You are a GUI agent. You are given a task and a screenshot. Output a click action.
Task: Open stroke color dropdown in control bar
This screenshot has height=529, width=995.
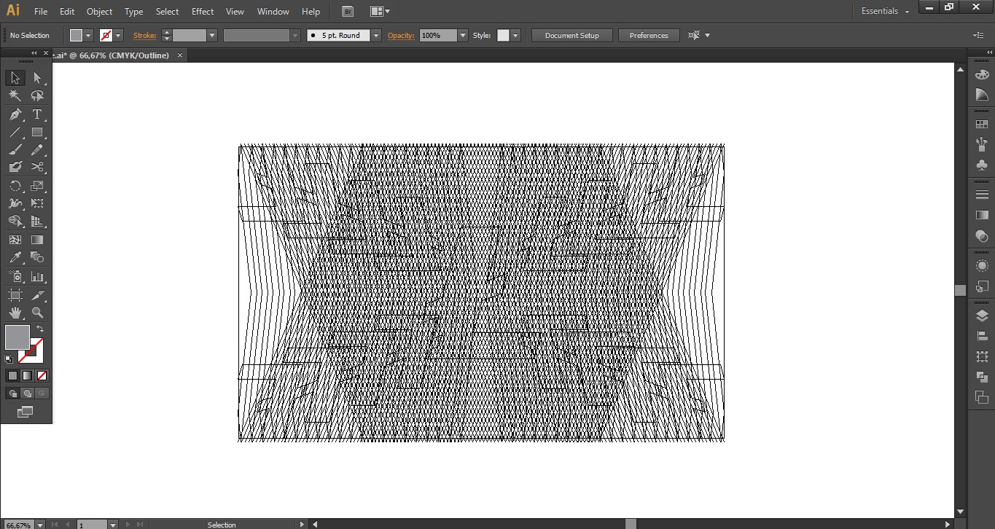118,36
